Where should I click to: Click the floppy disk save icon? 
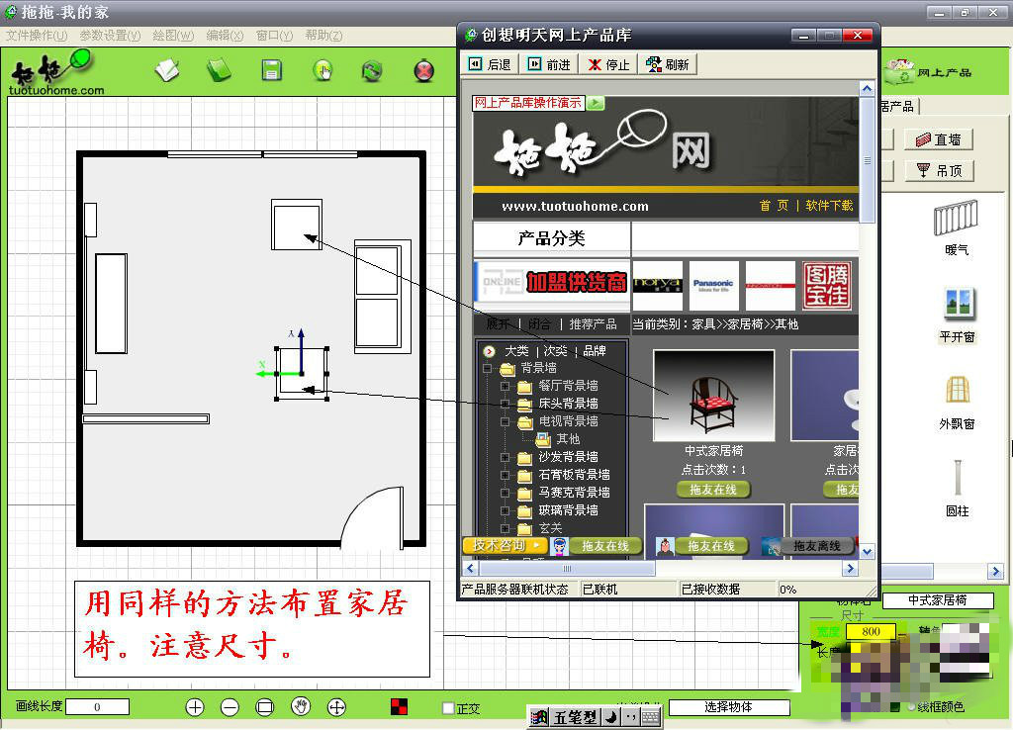(x=271, y=70)
